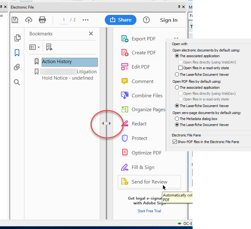Click the pin icon of Electronic File pane
This screenshot has width=251, height=229.
coord(179,7)
